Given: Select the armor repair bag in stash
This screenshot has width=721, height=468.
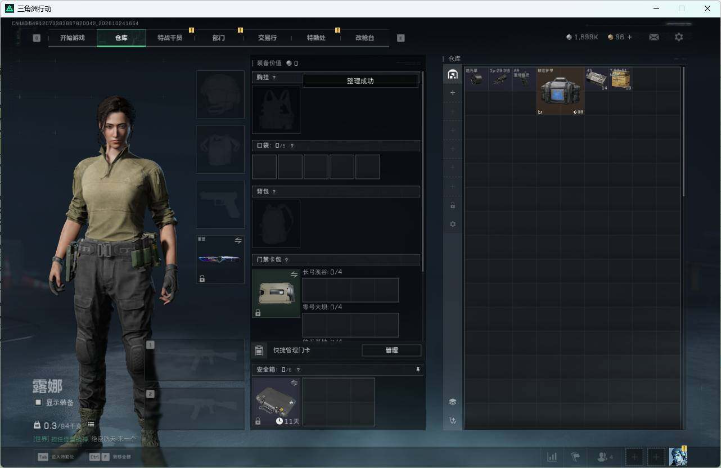Looking at the screenshot, I should pyautogui.click(x=561, y=91).
